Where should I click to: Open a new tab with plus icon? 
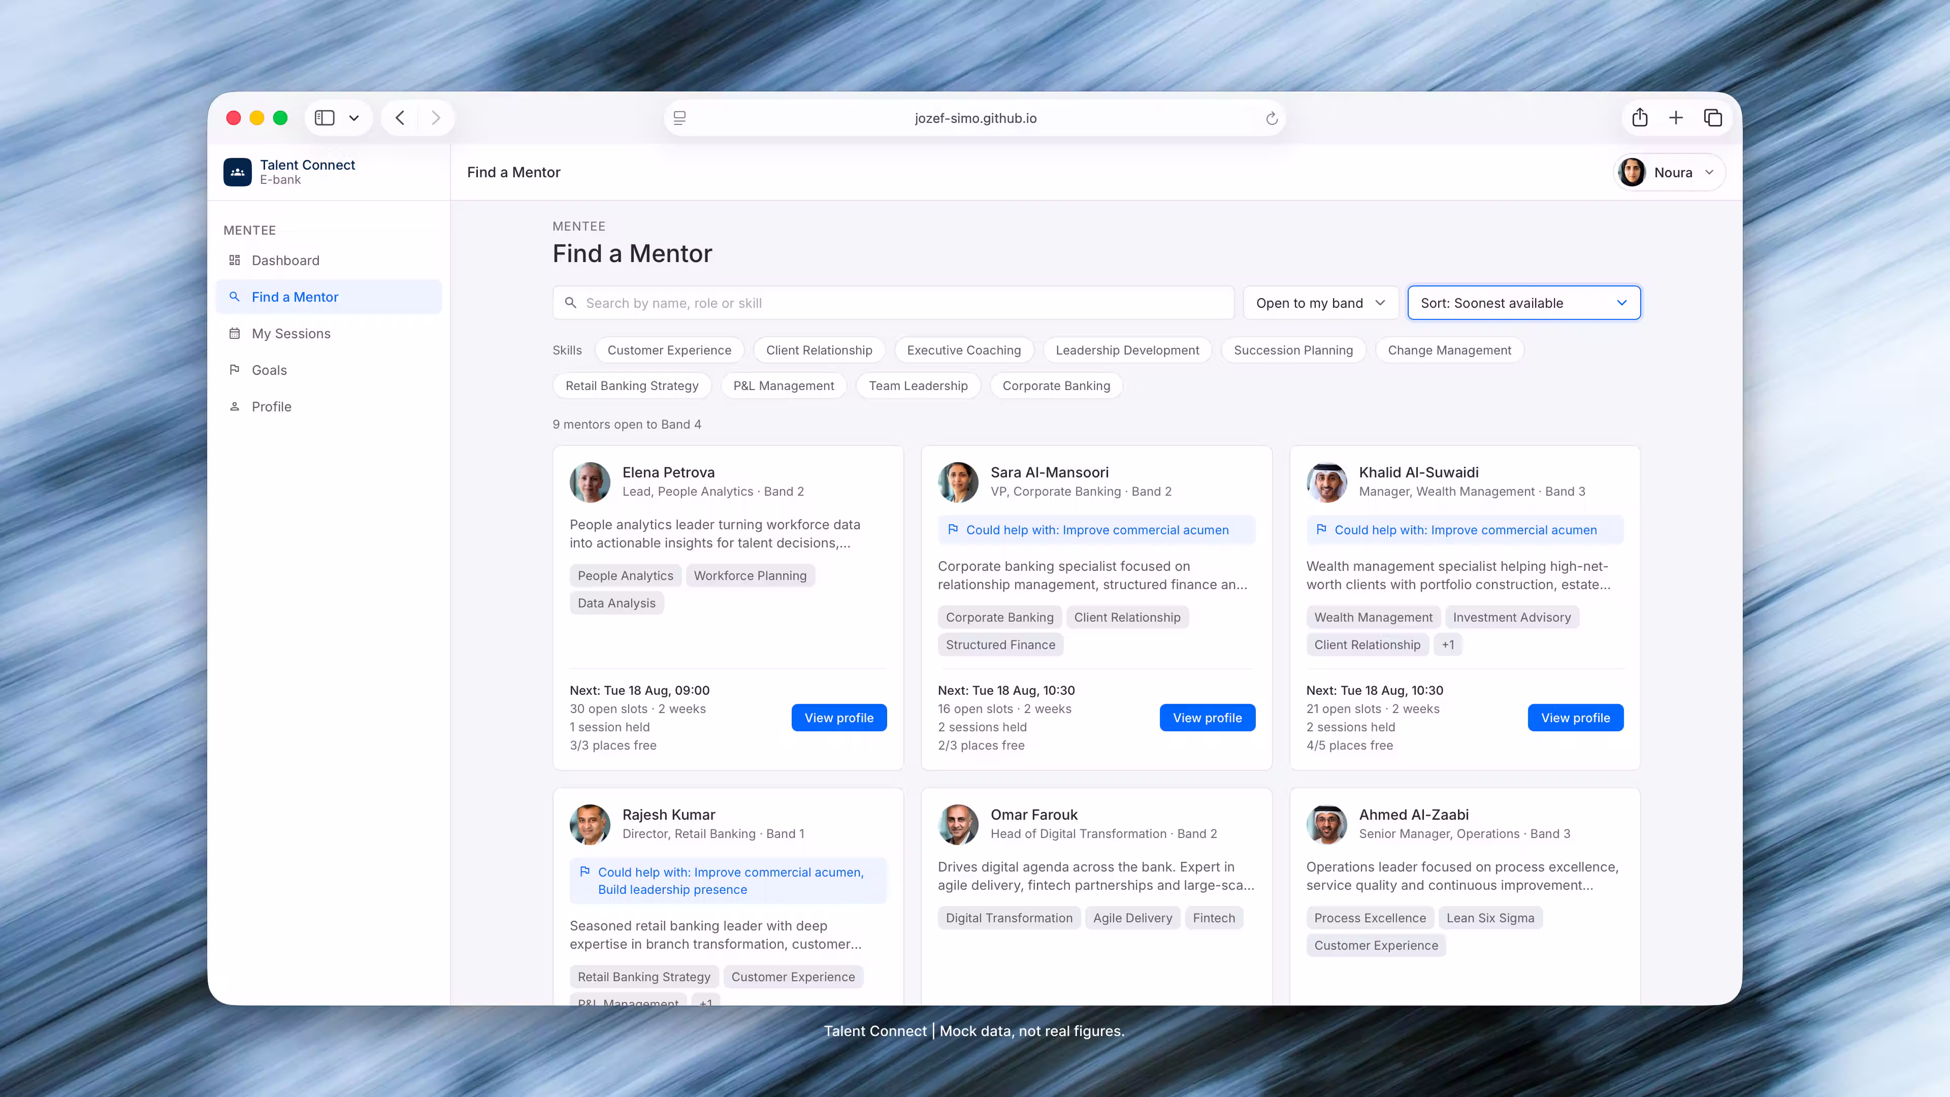[1676, 117]
